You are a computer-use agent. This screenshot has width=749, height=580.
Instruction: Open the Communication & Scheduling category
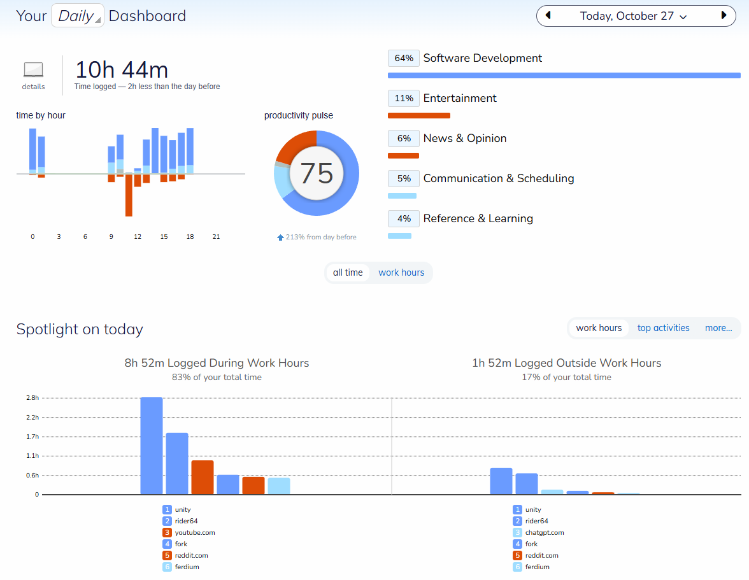click(499, 179)
